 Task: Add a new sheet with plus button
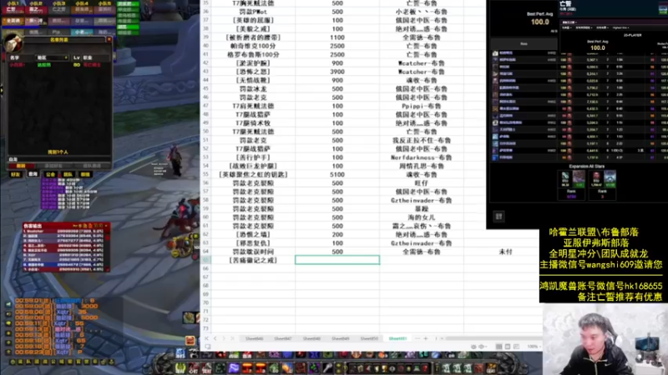[x=426, y=338]
